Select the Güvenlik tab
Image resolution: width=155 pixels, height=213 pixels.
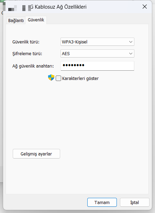[x=36, y=20]
